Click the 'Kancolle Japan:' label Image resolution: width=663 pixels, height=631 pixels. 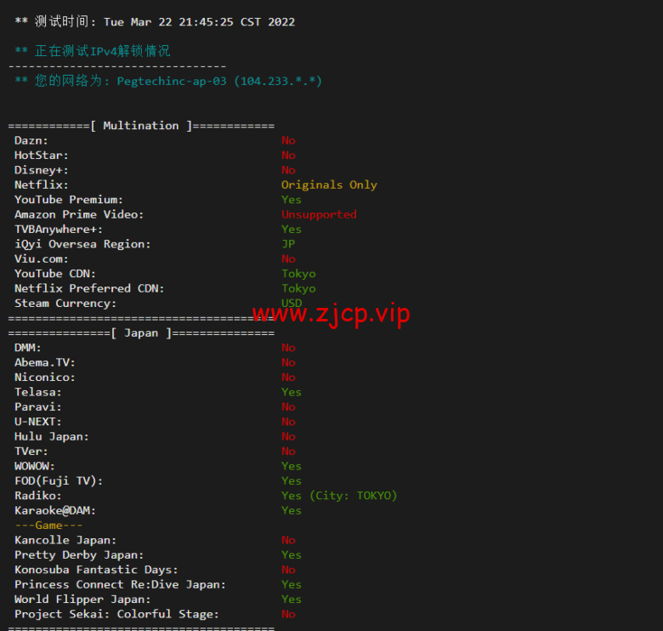tap(65, 540)
